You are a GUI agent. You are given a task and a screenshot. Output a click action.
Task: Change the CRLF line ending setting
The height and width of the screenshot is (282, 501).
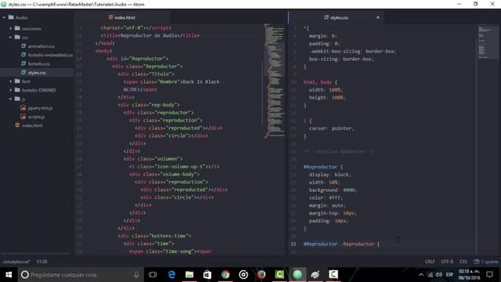click(430, 262)
